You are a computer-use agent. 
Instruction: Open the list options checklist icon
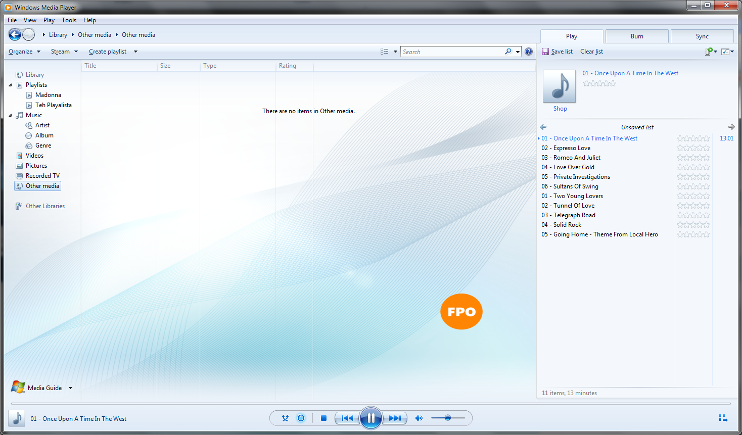coord(727,52)
